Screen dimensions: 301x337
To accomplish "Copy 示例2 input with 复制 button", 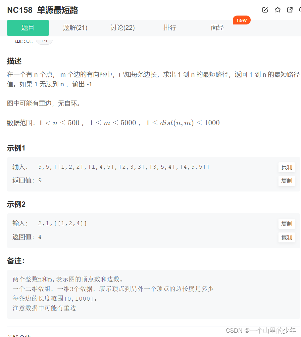I will [x=286, y=224].
